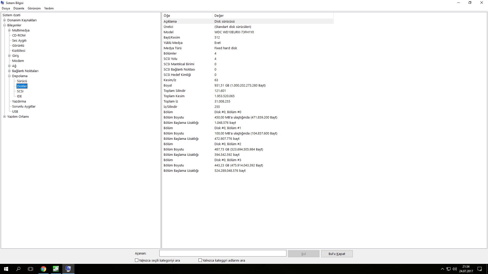Screen dimensions: 488x274
Task: Select the SCSI tree item
Action: [20, 91]
